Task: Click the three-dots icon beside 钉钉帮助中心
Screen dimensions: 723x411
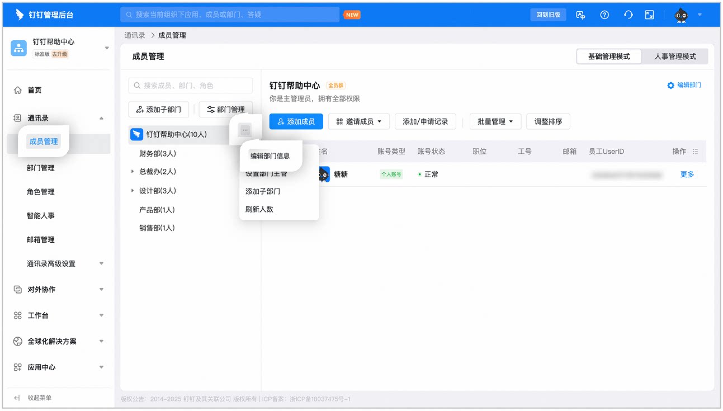Action: click(x=245, y=130)
